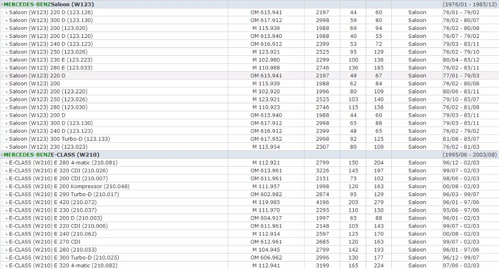This screenshot has width=499, height=269.
Task: Click arrow icon beside E 230 (210.037)
Action: (x=6, y=211)
